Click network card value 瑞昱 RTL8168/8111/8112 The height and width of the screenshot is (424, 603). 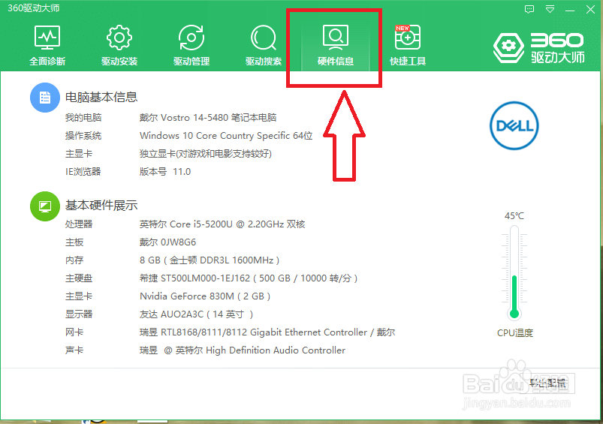[267, 332]
